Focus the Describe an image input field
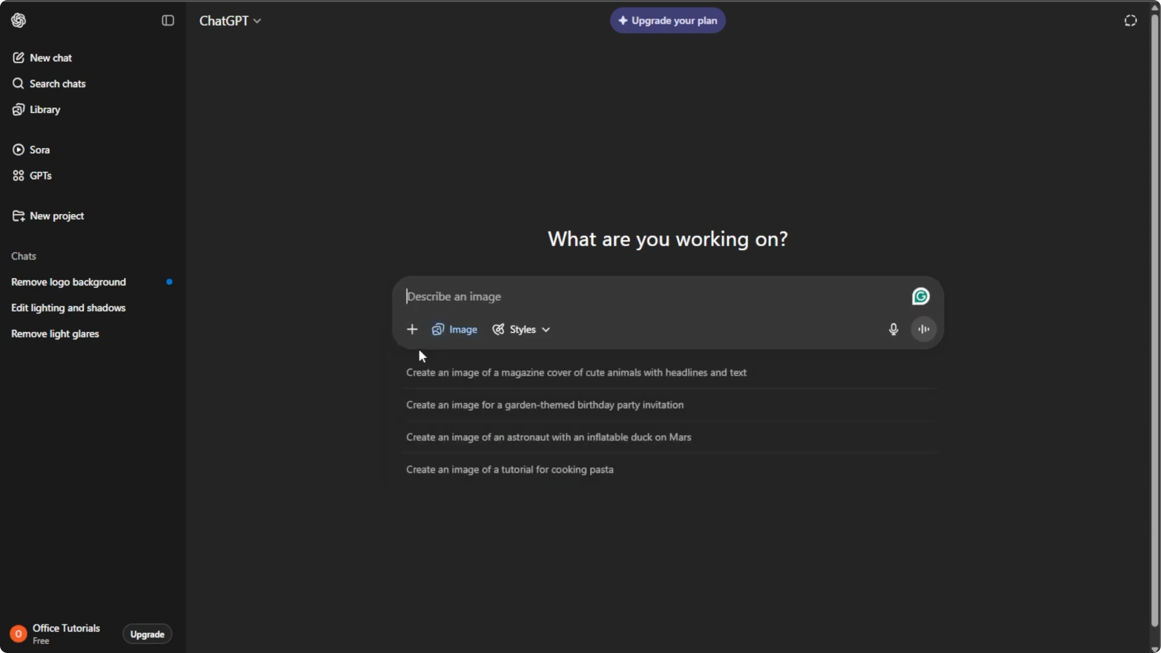1161x653 pixels. pyautogui.click(x=653, y=297)
